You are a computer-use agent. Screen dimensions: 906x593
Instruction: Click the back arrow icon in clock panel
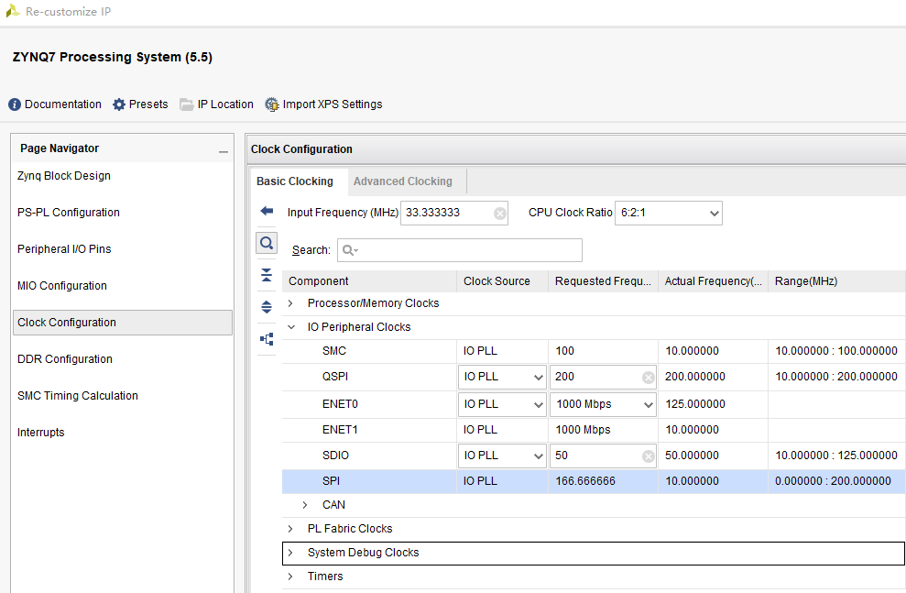(x=267, y=211)
